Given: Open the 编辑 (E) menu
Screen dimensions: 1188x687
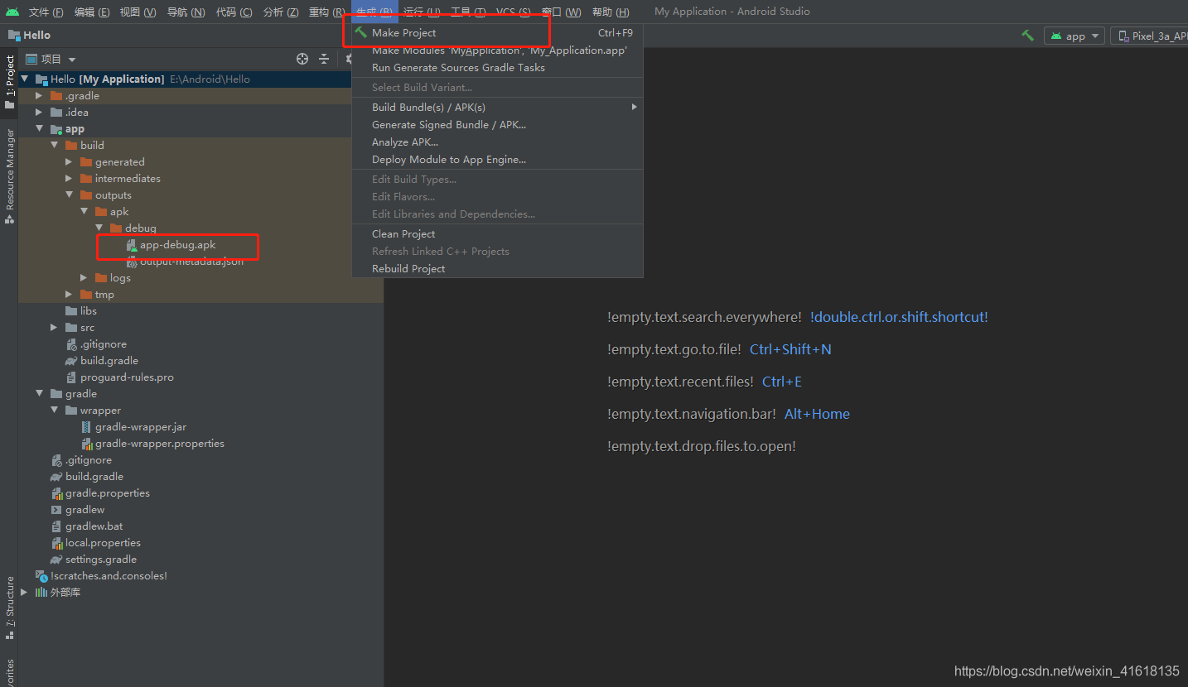Looking at the screenshot, I should [x=91, y=12].
